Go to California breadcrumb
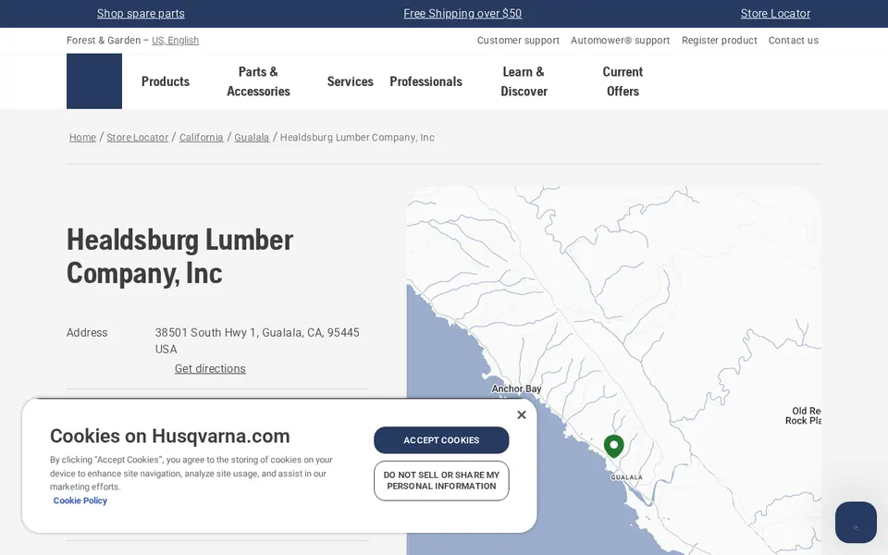Viewport: 888px width, 555px height. pos(201,138)
